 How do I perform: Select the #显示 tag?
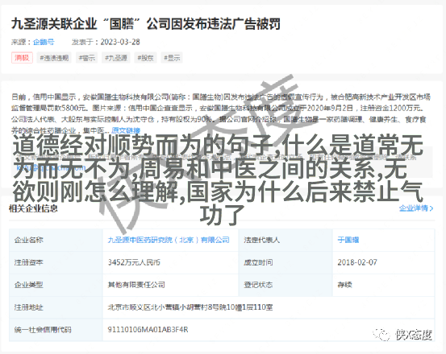[172, 58]
